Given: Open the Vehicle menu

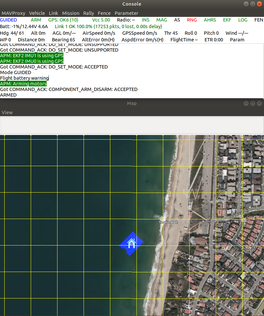Looking at the screenshot, I should [x=37, y=13].
